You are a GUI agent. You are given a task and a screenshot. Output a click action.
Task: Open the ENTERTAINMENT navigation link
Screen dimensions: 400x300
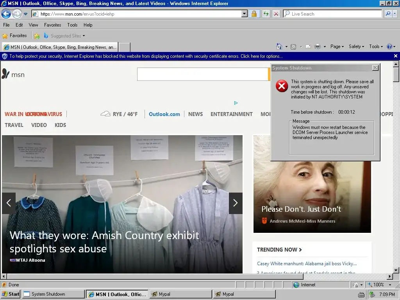[x=231, y=114]
